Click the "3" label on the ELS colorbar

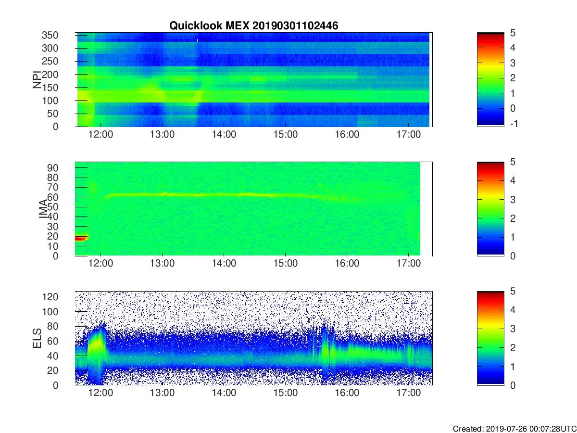tap(513, 329)
